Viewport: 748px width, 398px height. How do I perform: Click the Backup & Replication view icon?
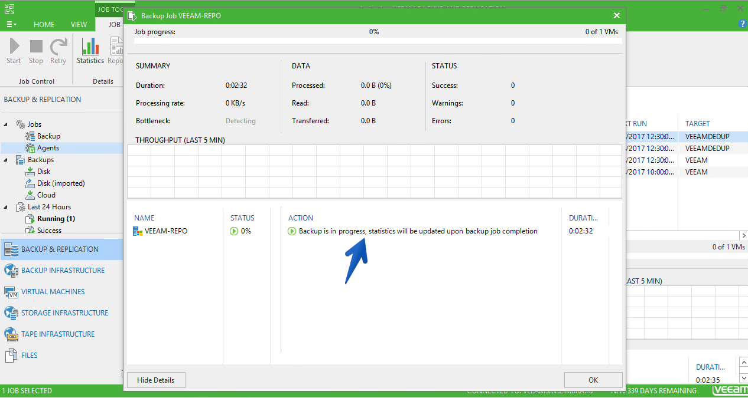pos(11,249)
